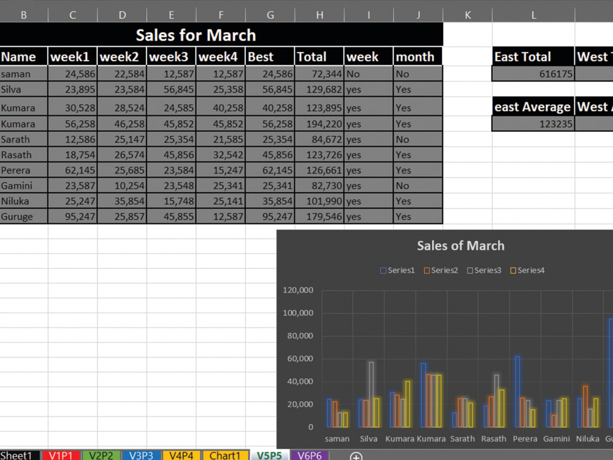Click the saman category label in chart
Image resolution: width=613 pixels, height=460 pixels.
click(337, 439)
